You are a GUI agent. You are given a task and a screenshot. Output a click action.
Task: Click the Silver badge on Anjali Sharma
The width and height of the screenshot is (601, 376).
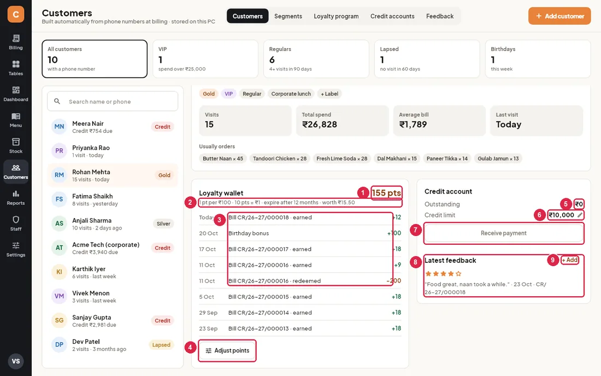163,224
